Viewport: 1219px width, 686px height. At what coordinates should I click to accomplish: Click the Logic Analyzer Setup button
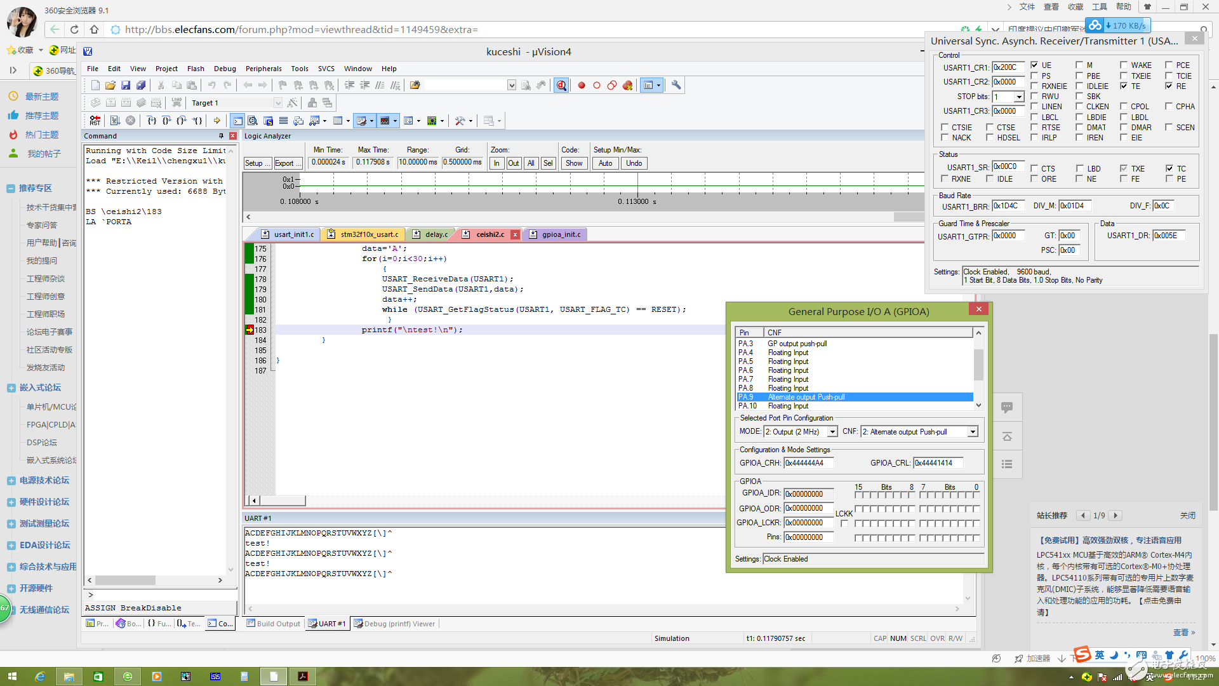point(257,163)
